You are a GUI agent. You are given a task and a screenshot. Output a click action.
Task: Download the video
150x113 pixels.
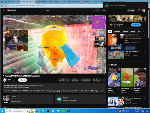coord(86,80)
